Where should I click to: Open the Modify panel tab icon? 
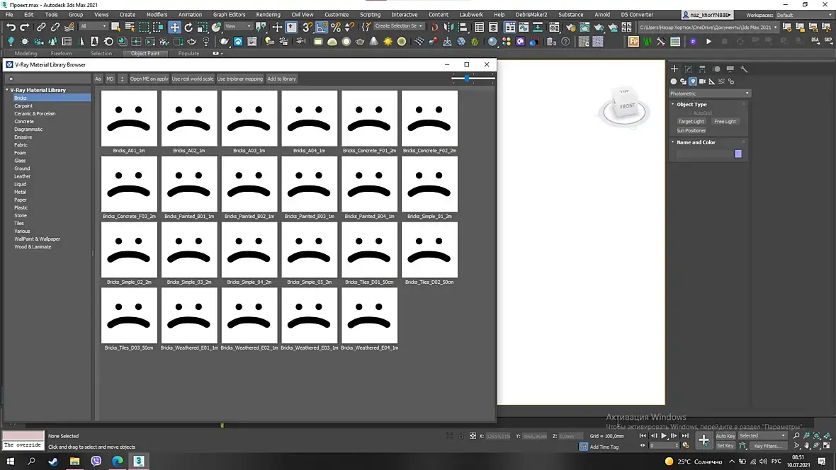point(689,69)
